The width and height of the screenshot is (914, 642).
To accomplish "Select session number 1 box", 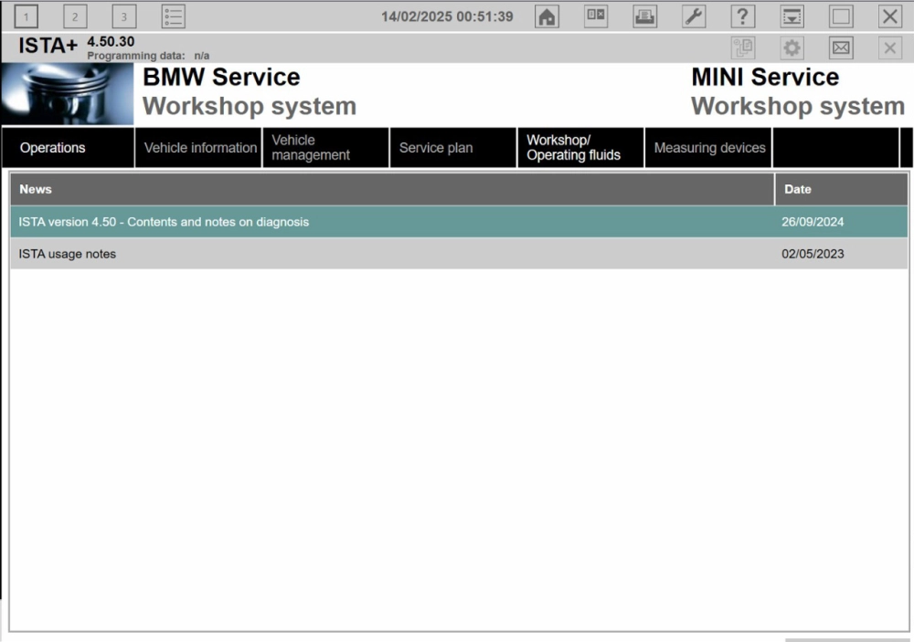I will (27, 16).
